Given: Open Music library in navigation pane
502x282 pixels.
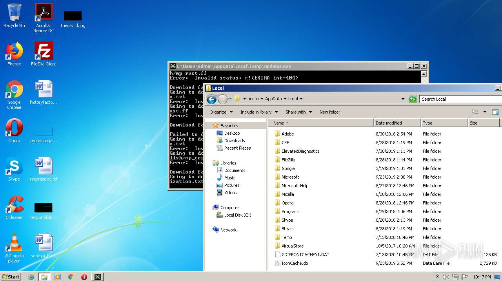Looking at the screenshot, I should tap(229, 178).
